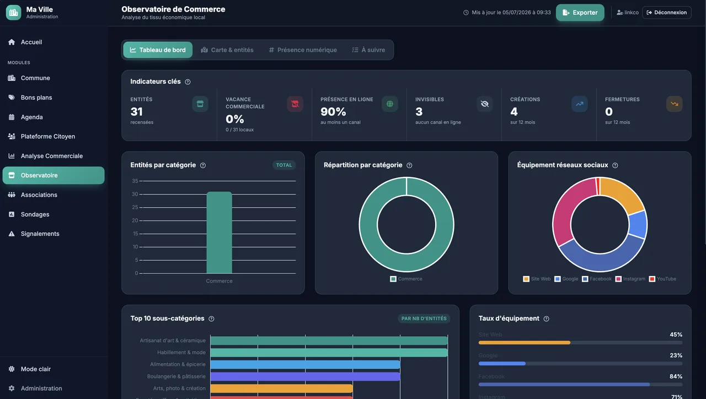
Task: Click help icon next to Top 10 sous-catégories
Action: (x=211, y=319)
